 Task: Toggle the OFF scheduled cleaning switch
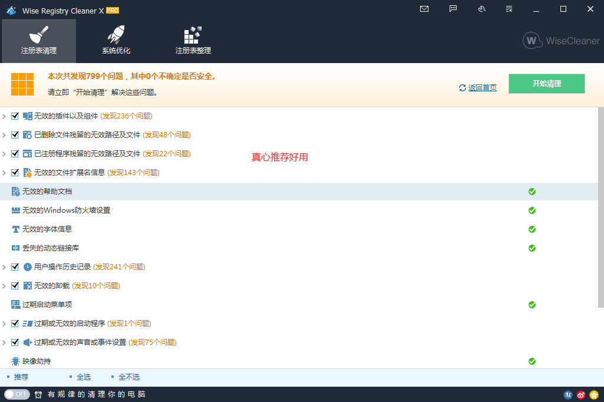pos(17,394)
